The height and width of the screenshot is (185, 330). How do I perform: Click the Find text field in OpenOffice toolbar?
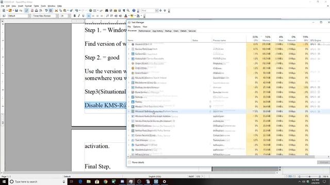tap(148, 10)
